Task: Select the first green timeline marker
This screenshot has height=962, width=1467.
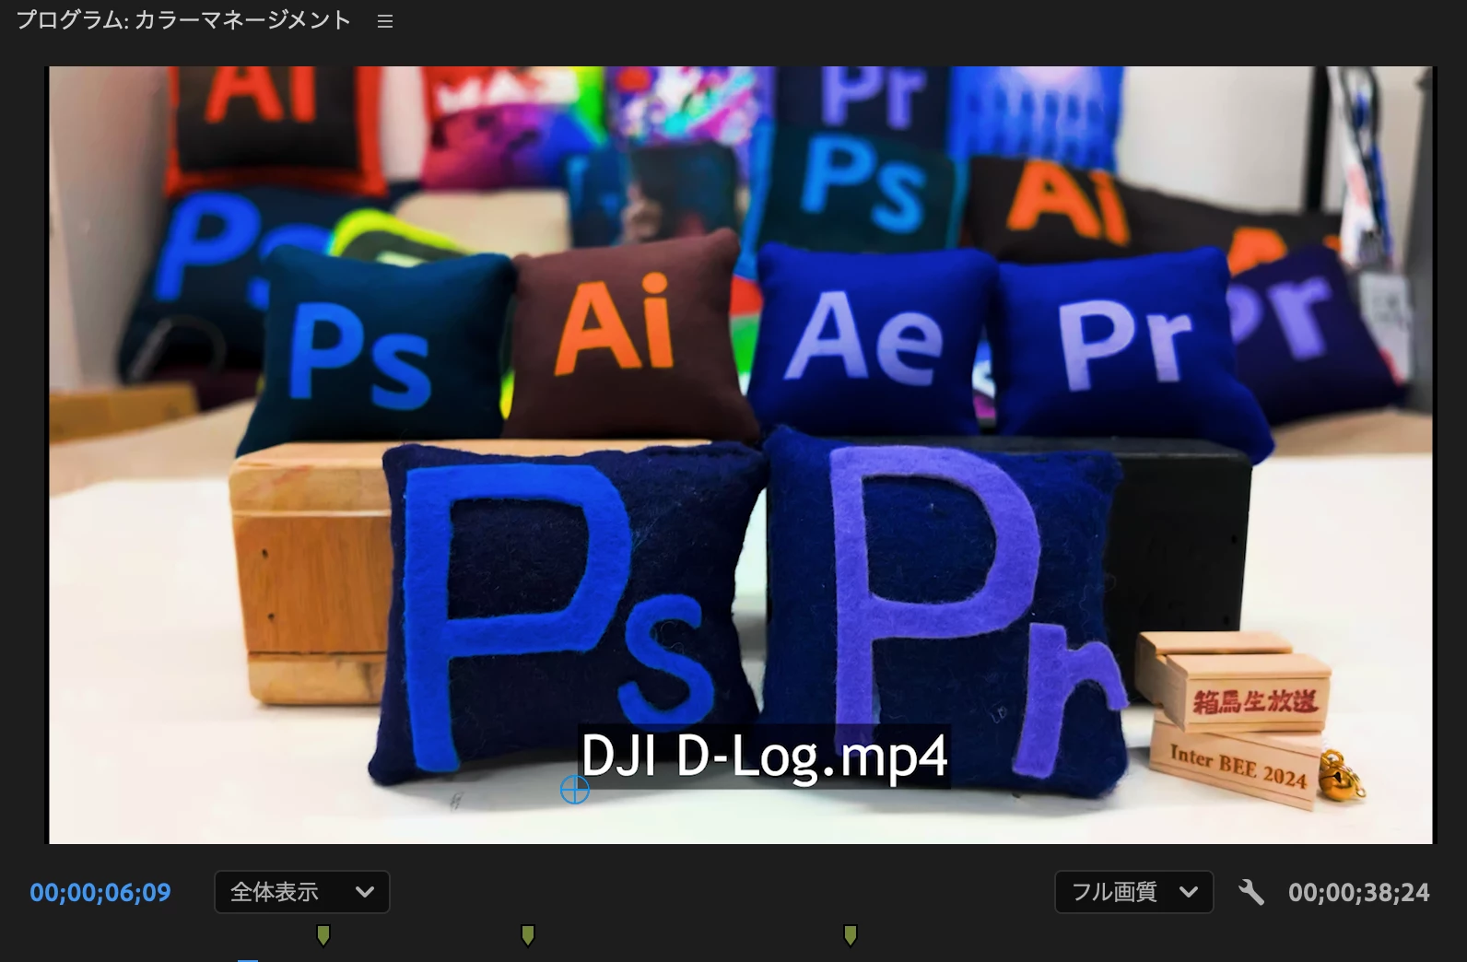Action: click(x=323, y=935)
